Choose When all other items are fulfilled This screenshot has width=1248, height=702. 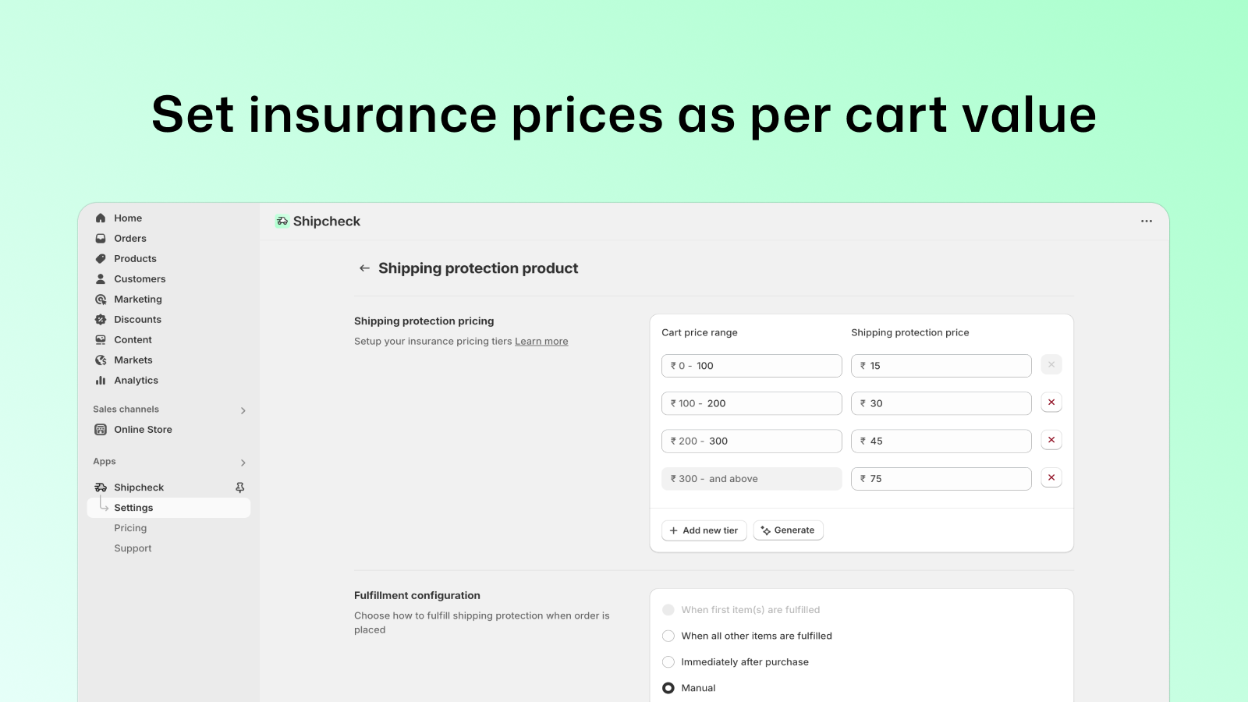tap(668, 636)
